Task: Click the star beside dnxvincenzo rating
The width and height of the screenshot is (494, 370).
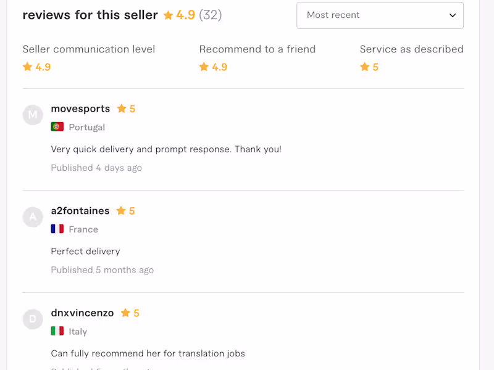Action: (125, 313)
